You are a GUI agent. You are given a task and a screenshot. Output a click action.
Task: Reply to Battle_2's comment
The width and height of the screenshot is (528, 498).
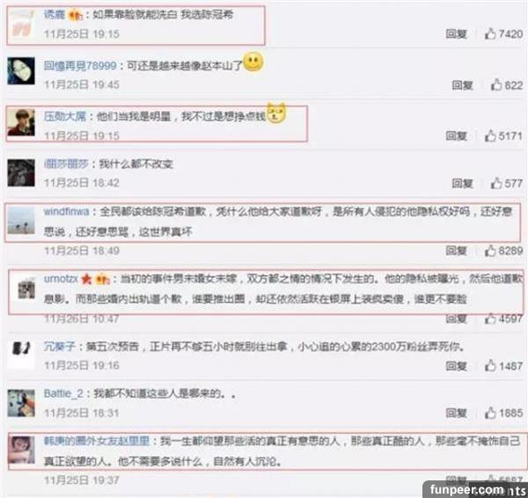(x=456, y=413)
